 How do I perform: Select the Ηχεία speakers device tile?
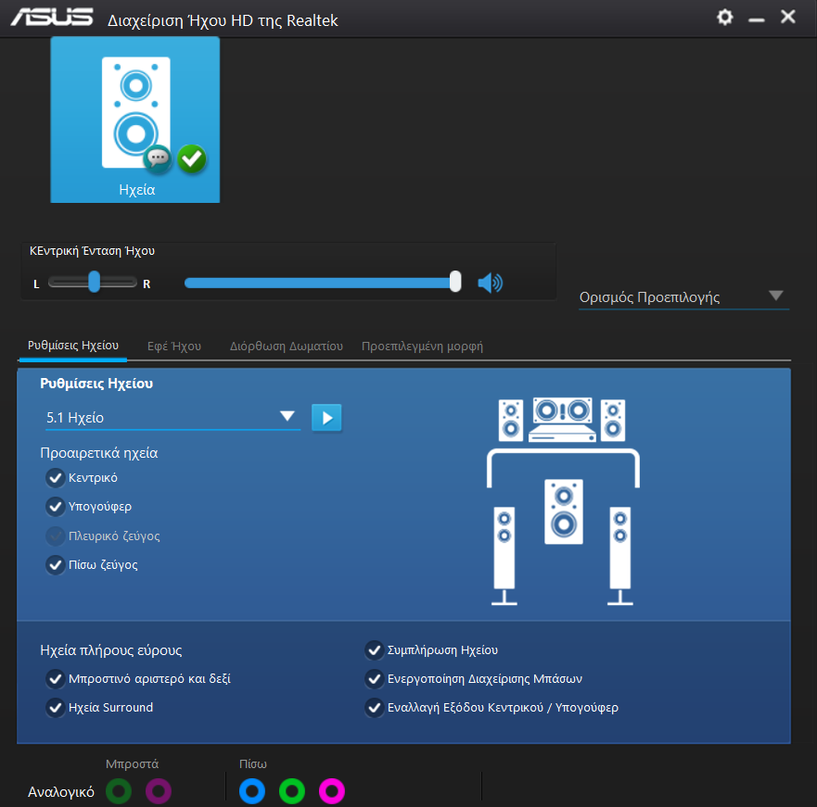(x=135, y=120)
